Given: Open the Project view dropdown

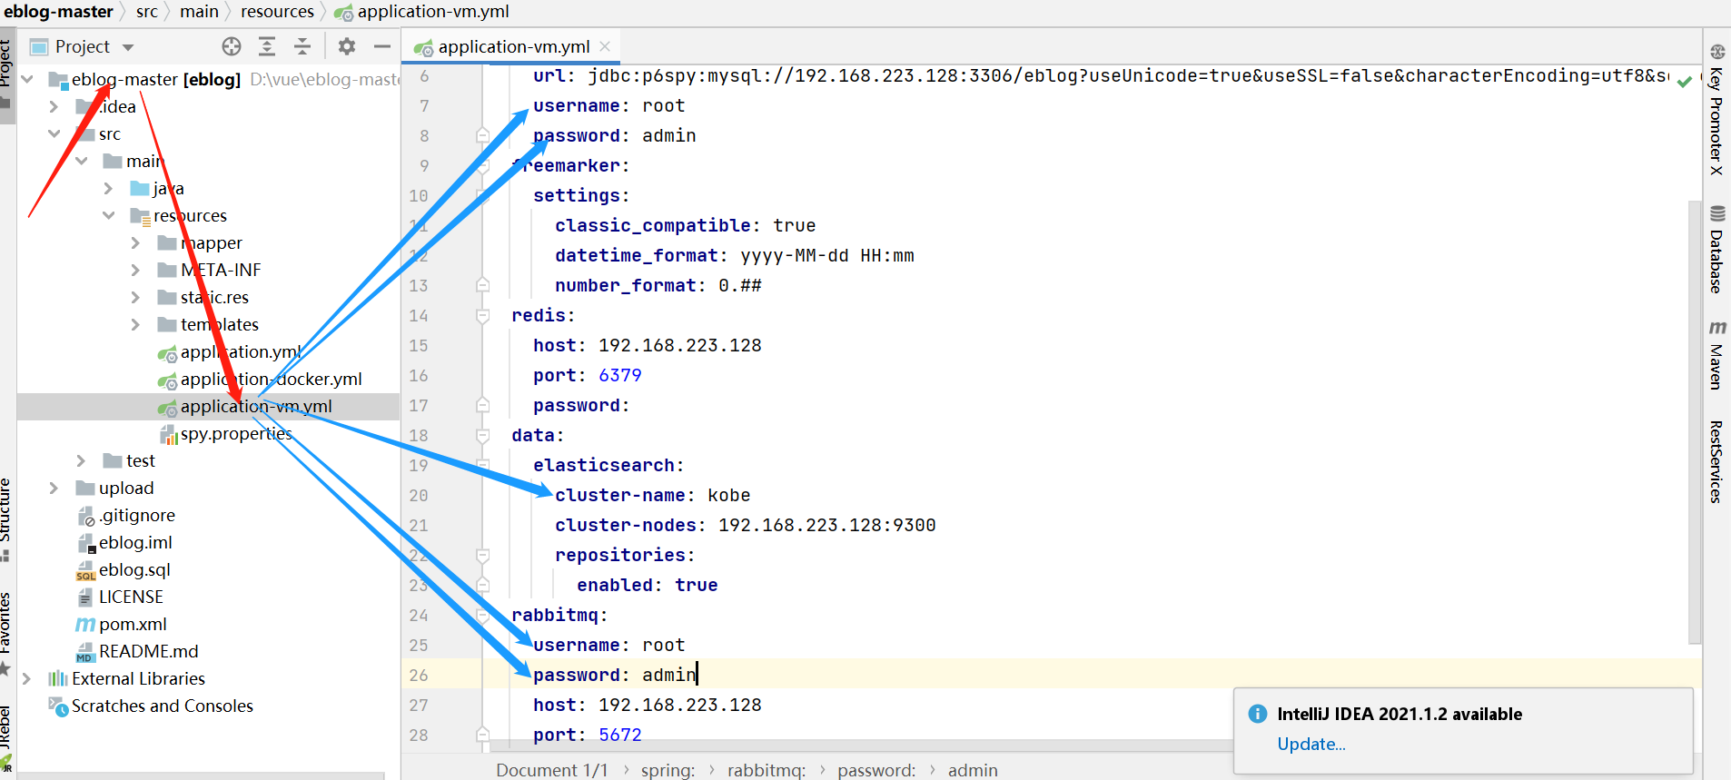Looking at the screenshot, I should [x=128, y=47].
